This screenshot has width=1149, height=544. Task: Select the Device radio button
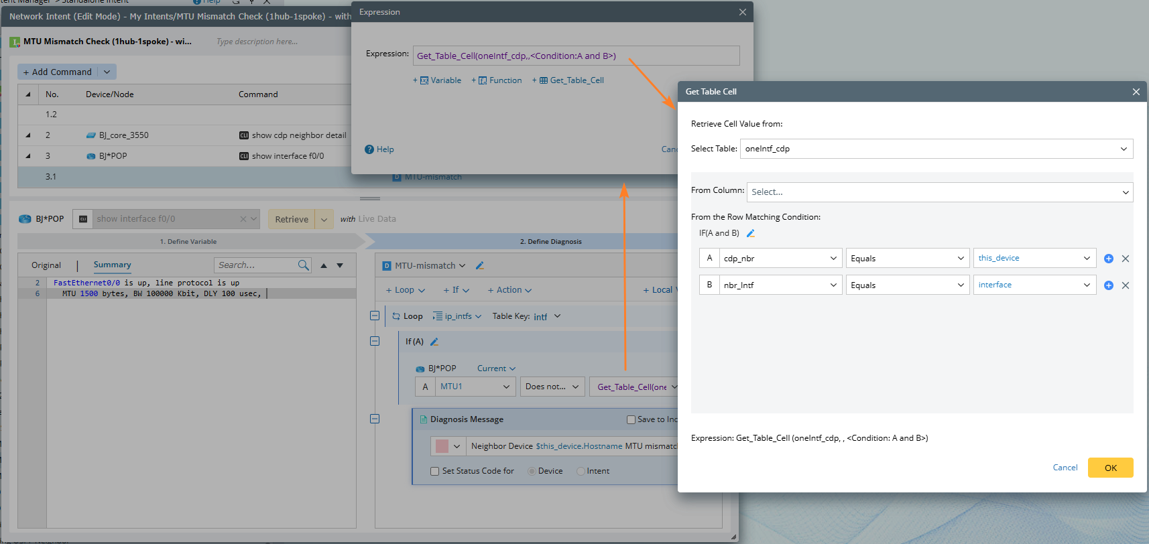[532, 471]
